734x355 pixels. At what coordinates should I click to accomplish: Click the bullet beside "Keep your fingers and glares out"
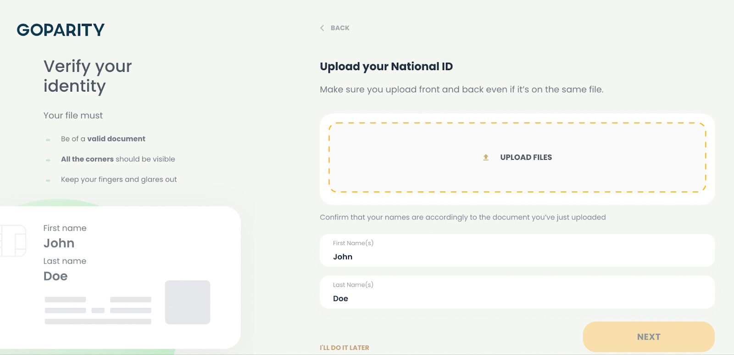point(48,180)
